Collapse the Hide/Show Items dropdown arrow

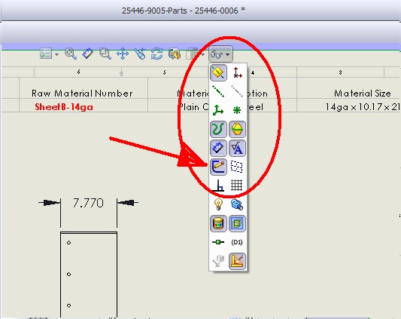(x=228, y=54)
